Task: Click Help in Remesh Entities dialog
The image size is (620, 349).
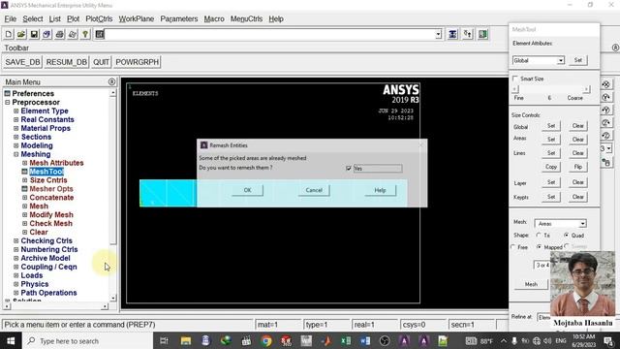Action: (x=380, y=190)
